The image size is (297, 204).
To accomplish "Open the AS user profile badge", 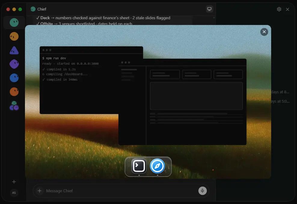I will click(14, 193).
